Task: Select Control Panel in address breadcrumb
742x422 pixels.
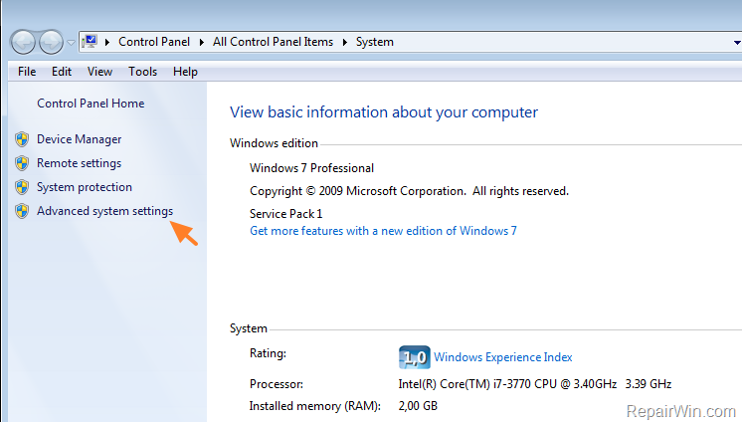Action: 154,42
